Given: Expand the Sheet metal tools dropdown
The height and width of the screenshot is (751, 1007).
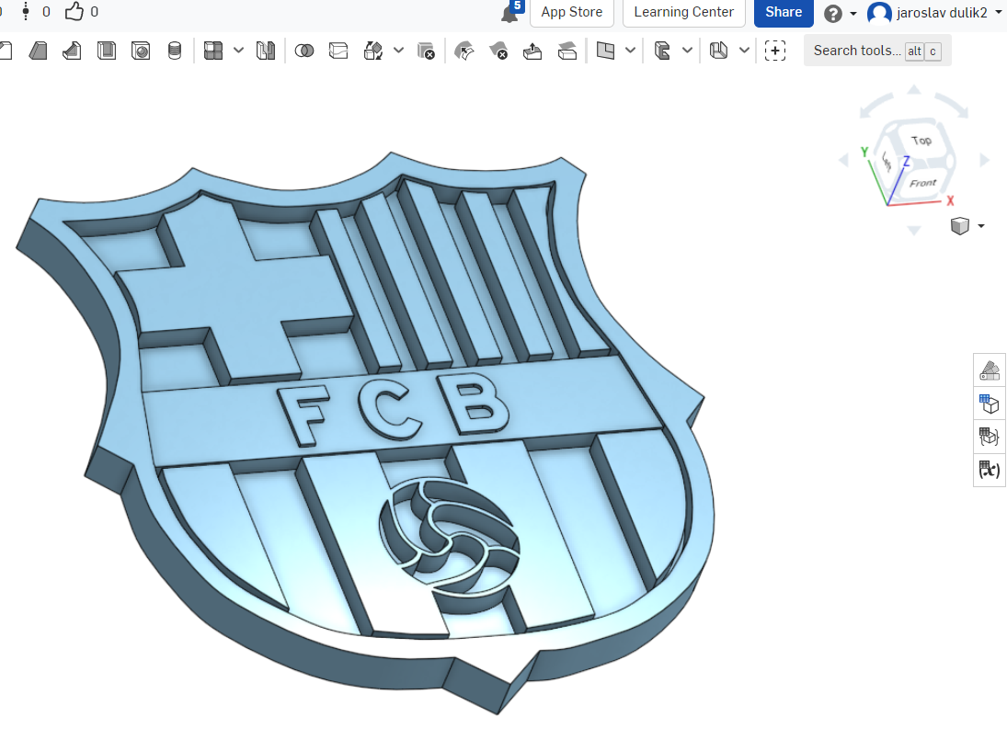Looking at the screenshot, I should (744, 51).
